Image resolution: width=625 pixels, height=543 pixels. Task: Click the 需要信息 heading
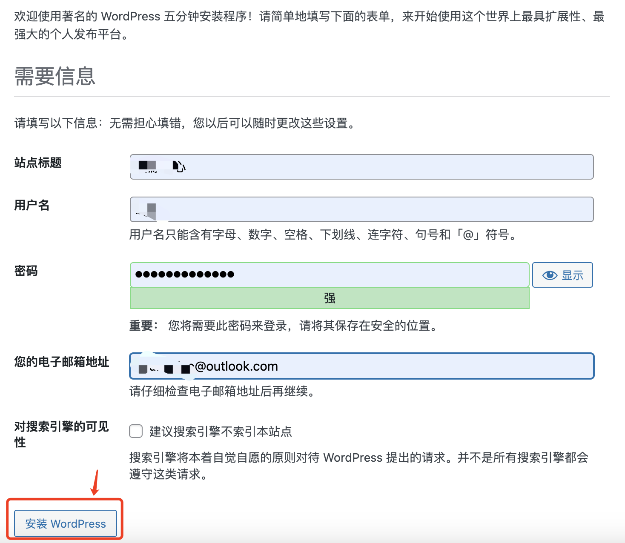[x=55, y=76]
